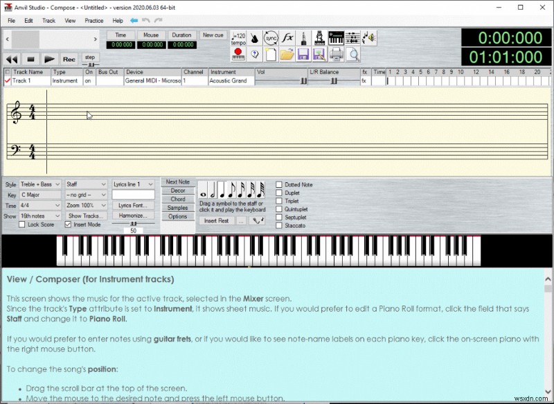554x404 pixels.
Task: Click the sync icon in the toolbar
Action: pos(271,38)
